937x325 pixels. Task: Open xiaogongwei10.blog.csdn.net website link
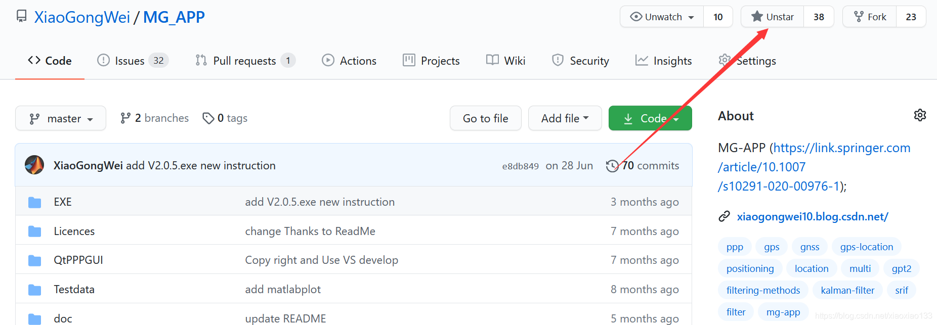(x=813, y=217)
